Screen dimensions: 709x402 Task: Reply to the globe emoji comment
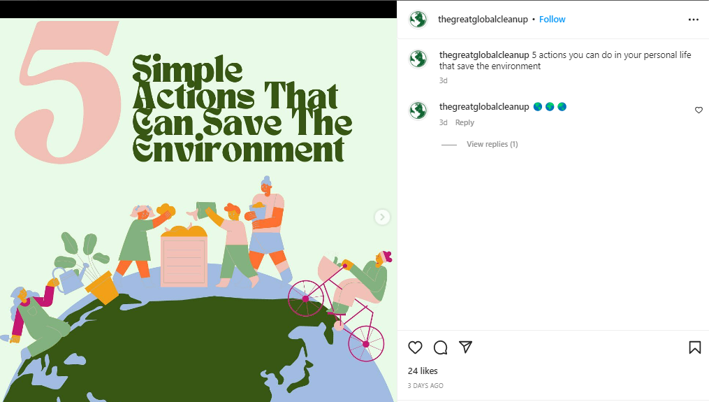click(465, 122)
